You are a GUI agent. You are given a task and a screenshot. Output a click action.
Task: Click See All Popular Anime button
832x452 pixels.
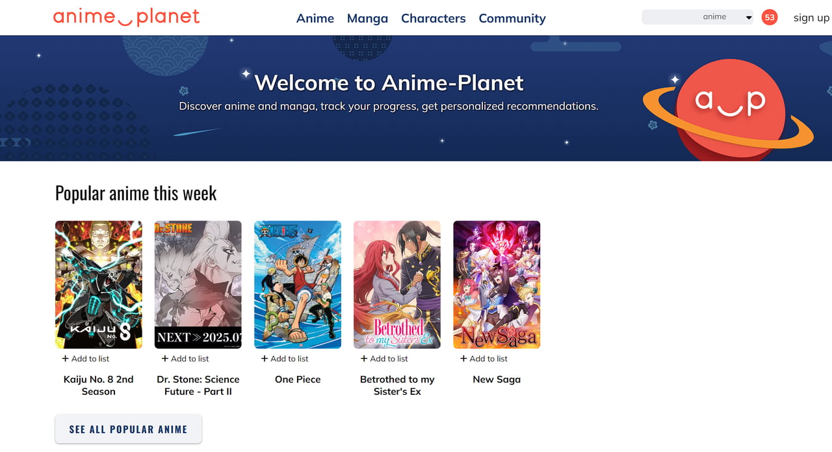[x=129, y=429]
